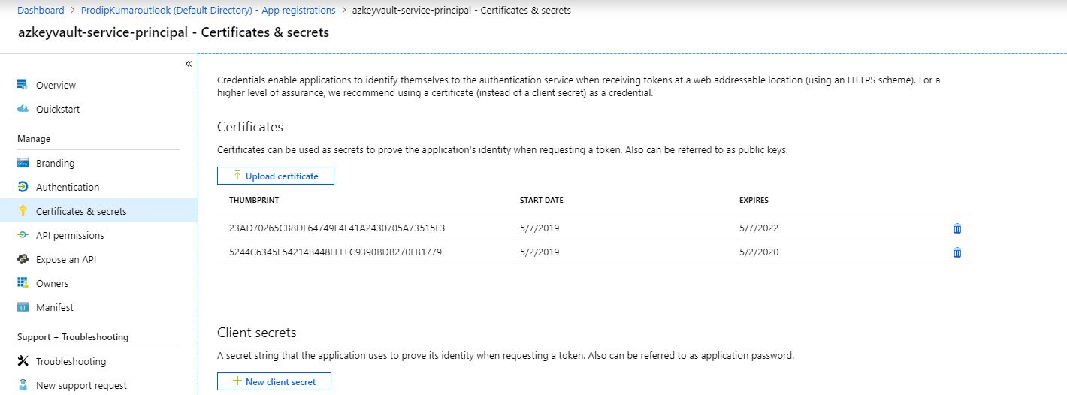
Task: Click the Overview grid icon
Action: (23, 85)
